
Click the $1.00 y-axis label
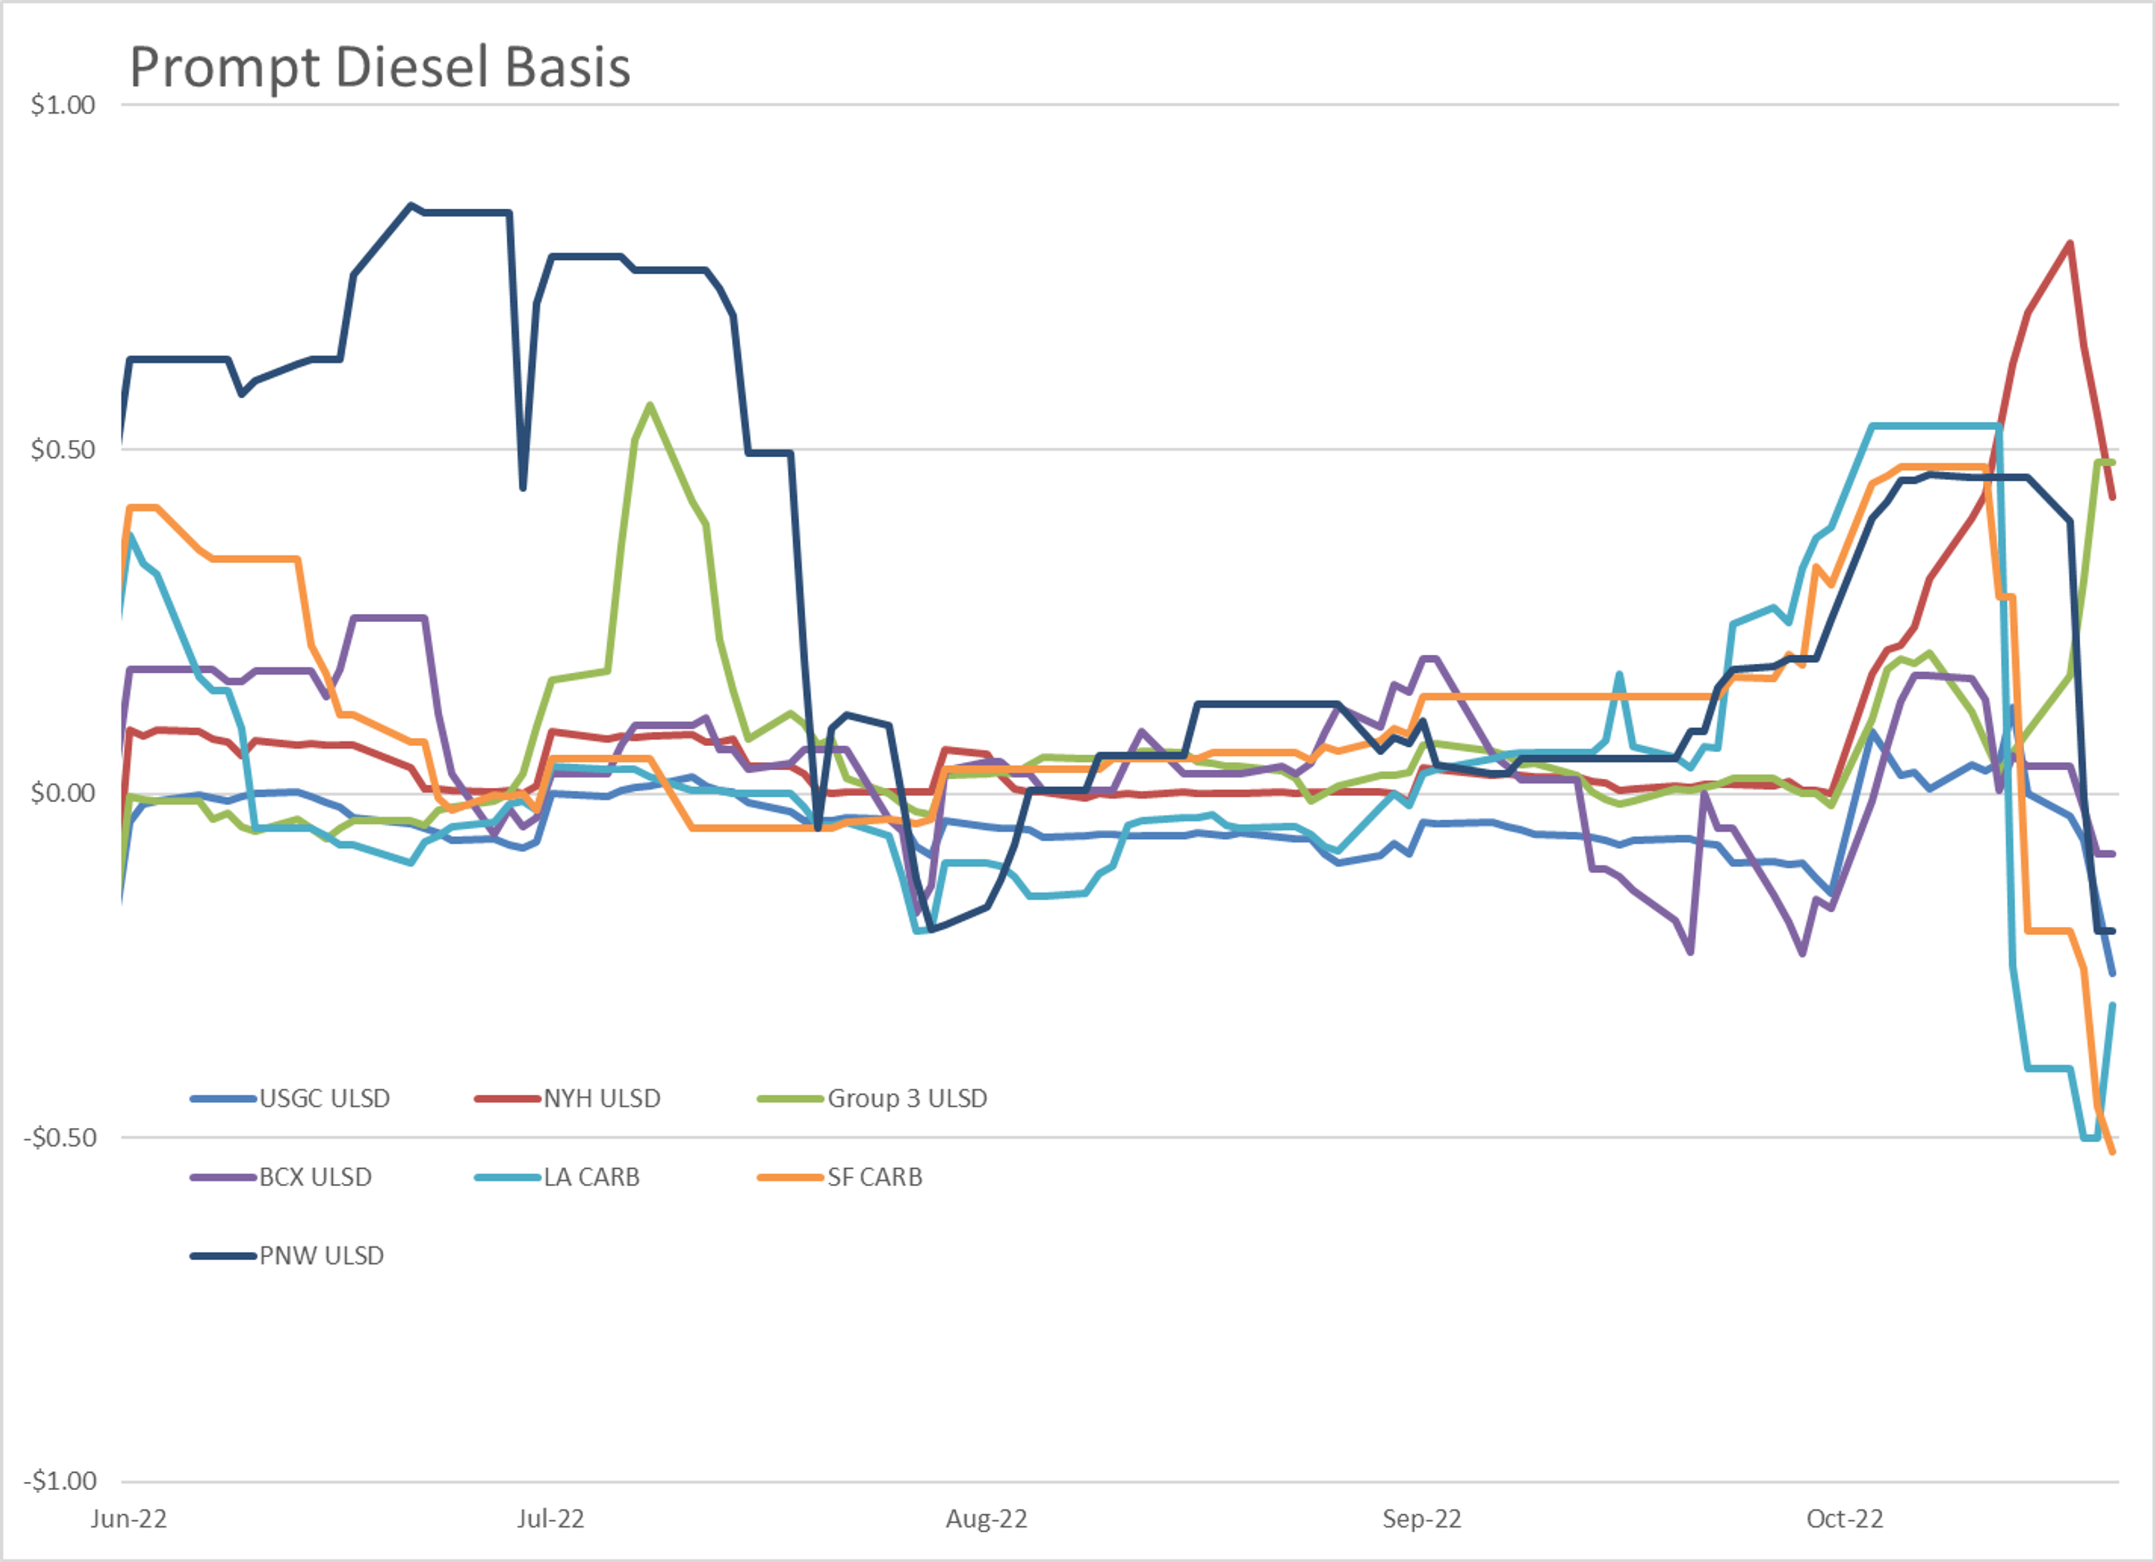pyautogui.click(x=63, y=105)
